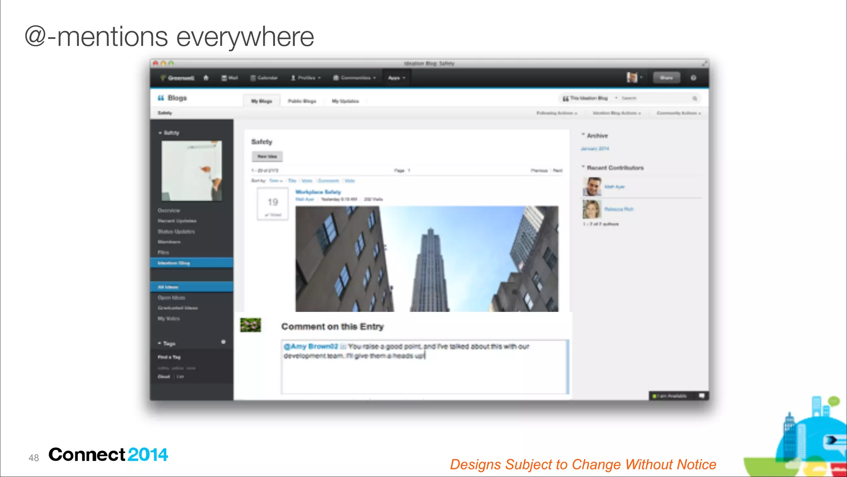Open Recent Updates in sidebar
Image resolution: width=847 pixels, height=477 pixels.
pyautogui.click(x=177, y=221)
